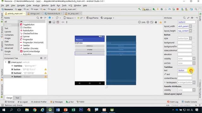The image size is (202, 113).
Task: Open the Language dropdown
Action: 107,18
